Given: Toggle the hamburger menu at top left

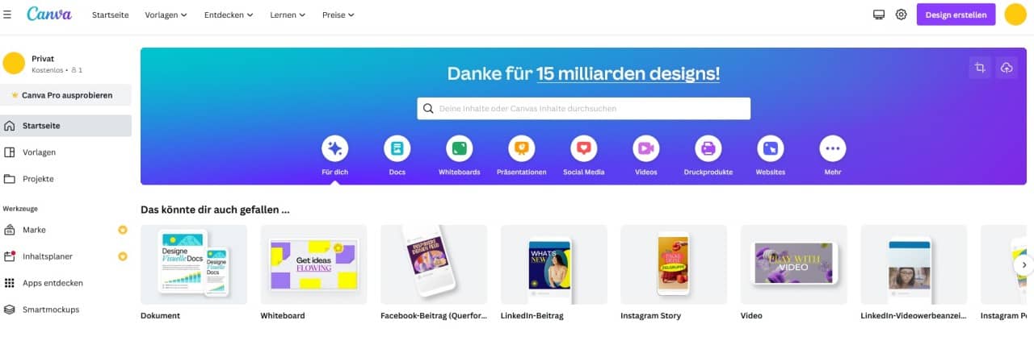Looking at the screenshot, I should pyautogui.click(x=7, y=15).
